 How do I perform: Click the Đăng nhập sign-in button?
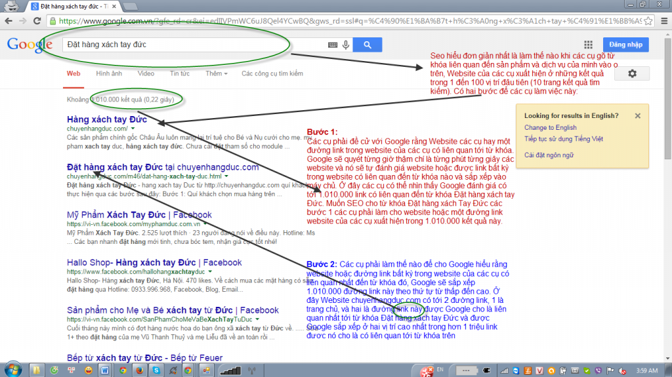click(625, 45)
